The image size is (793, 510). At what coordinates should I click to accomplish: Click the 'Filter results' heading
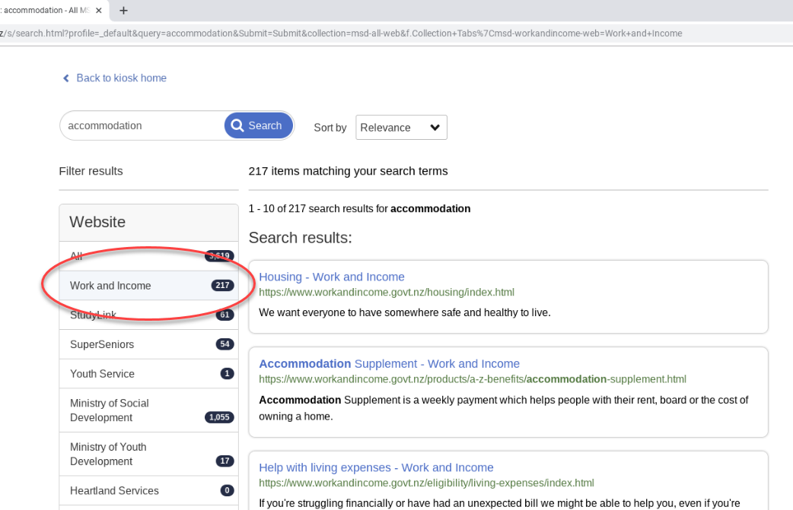tap(91, 171)
